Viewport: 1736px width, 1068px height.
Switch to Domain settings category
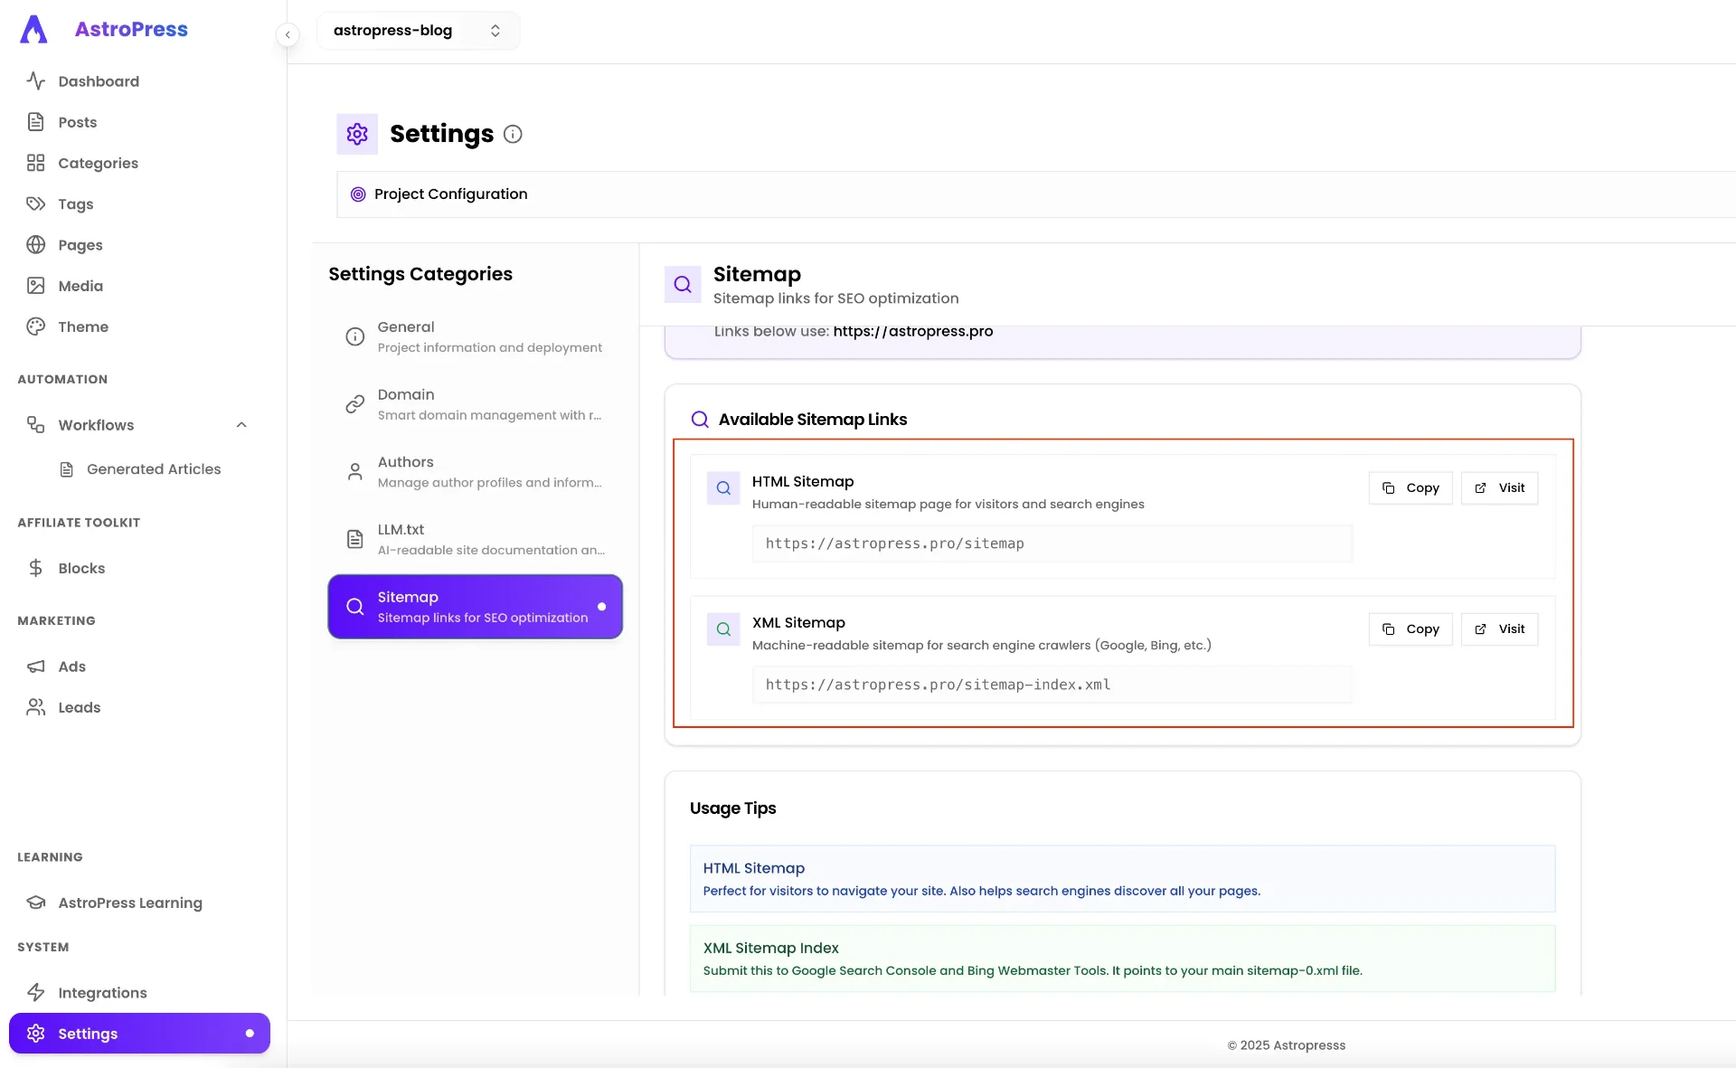click(x=475, y=404)
